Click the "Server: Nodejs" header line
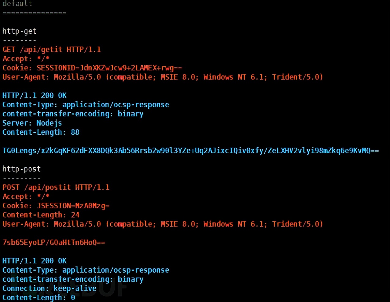This screenshot has width=390, height=302. tap(32, 123)
